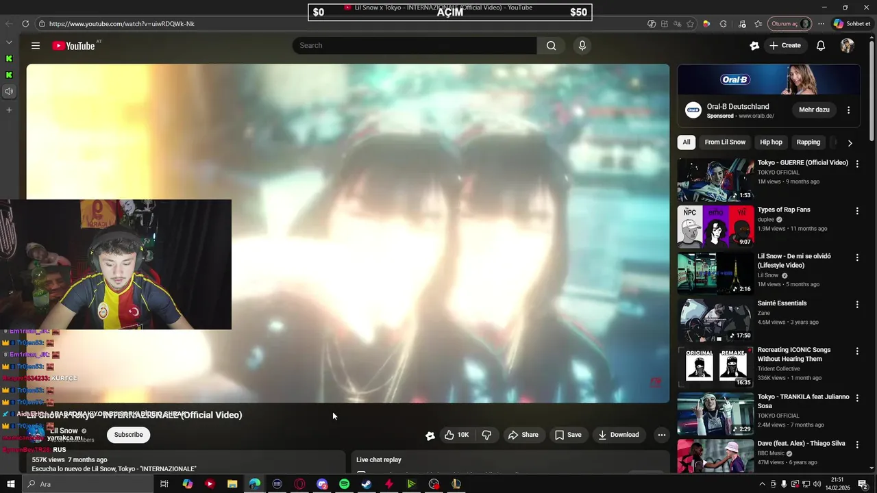Viewport: 877px width, 493px height.
Task: Save video to playlist
Action: [x=568, y=435]
